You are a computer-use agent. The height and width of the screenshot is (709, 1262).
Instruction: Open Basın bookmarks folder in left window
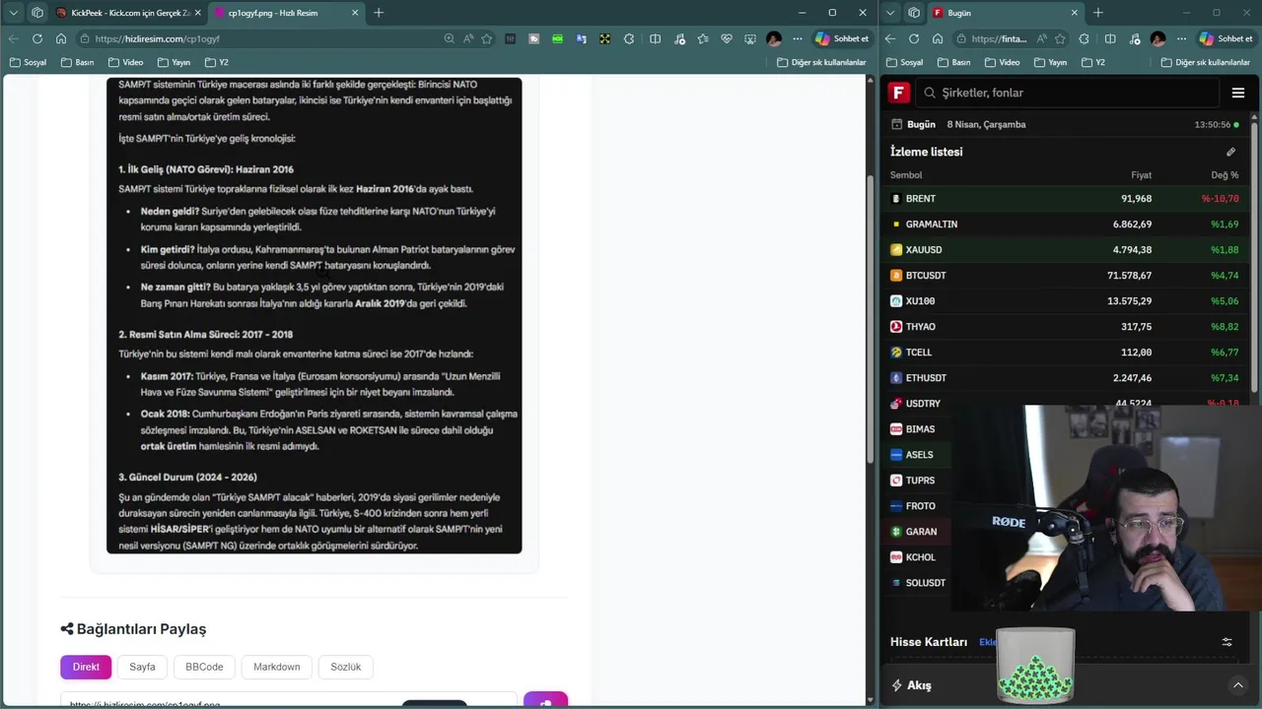click(78, 62)
